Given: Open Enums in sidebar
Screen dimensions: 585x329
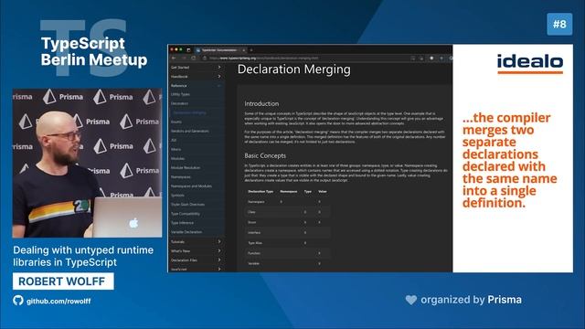Looking at the screenshot, I should point(176,122).
